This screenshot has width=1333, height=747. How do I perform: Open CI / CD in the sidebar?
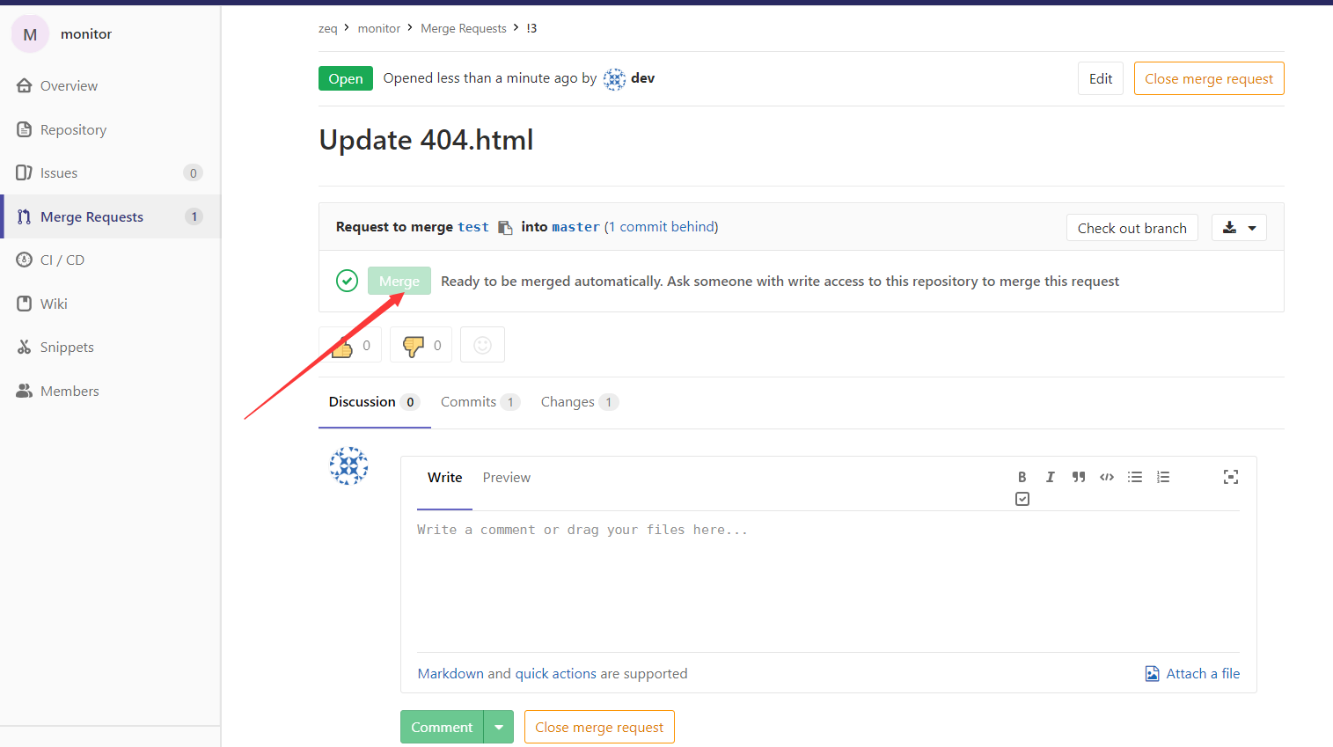pos(62,260)
